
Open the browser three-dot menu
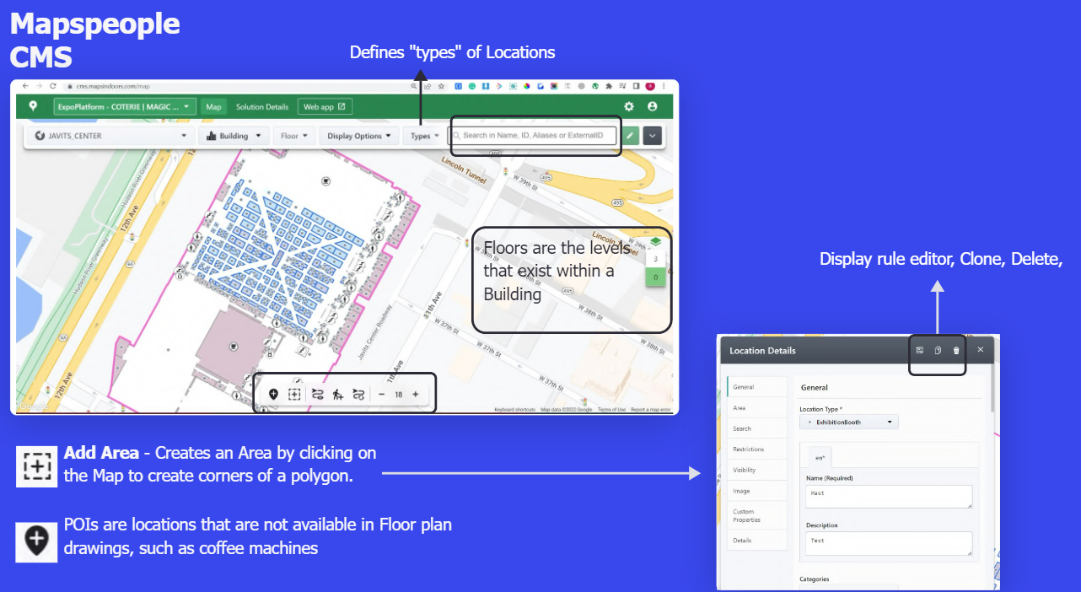pos(664,85)
